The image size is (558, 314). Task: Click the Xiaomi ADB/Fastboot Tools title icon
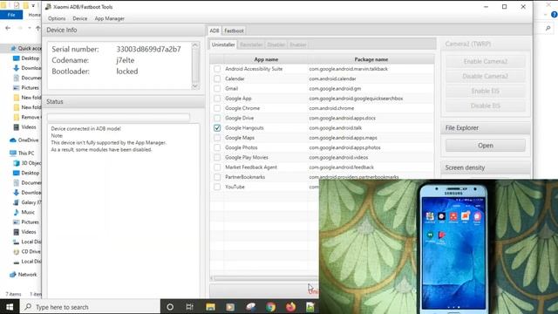coord(49,7)
